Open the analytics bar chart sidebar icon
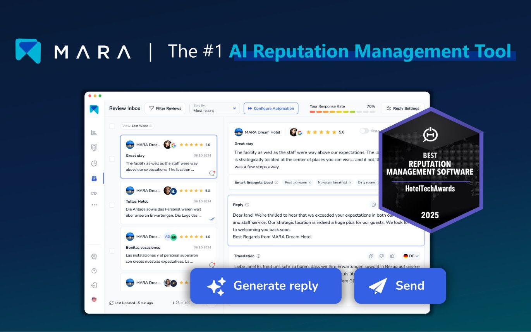Image resolution: width=531 pixels, height=332 pixels. click(x=94, y=133)
